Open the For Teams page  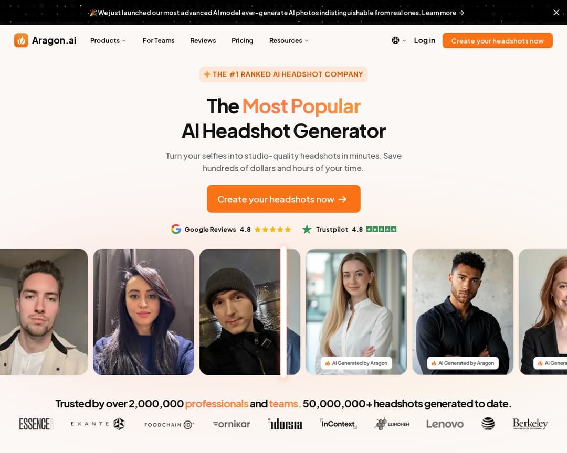159,40
